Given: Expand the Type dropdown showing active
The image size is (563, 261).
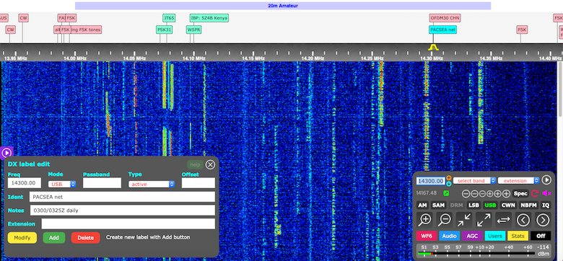Looking at the screenshot, I should point(151,184).
